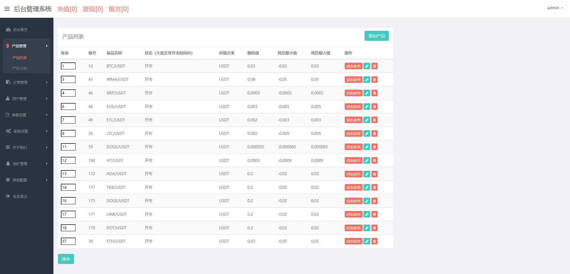Toggle market close for EOS/USDT (点击休市)
The width and height of the screenshot is (570, 274).
pos(353,107)
